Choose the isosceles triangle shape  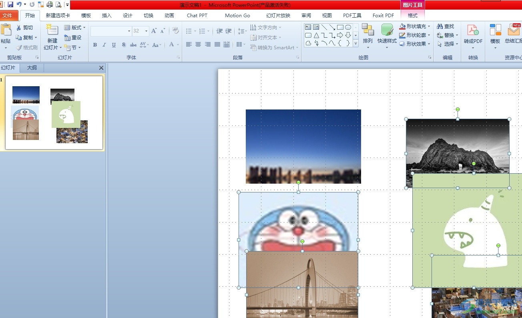(x=316, y=35)
